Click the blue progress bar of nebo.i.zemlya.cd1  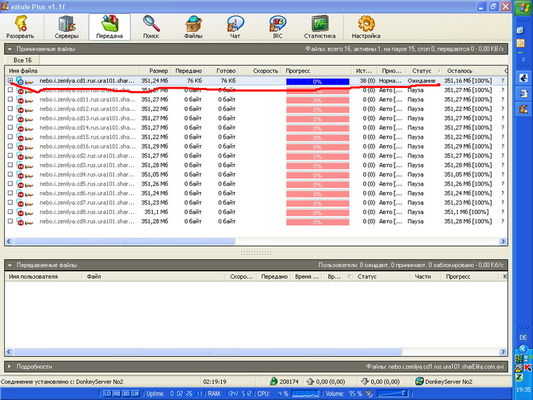click(x=318, y=81)
